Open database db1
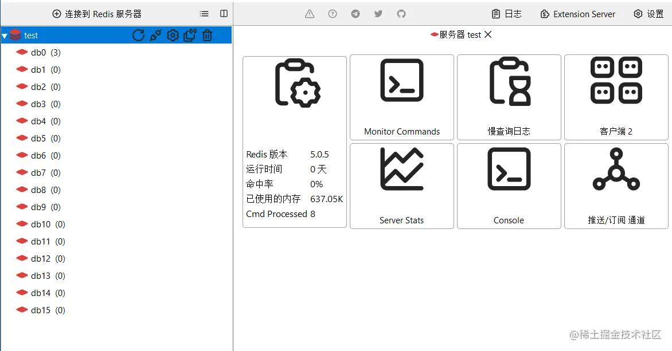This screenshot has width=672, height=351. 38,69
